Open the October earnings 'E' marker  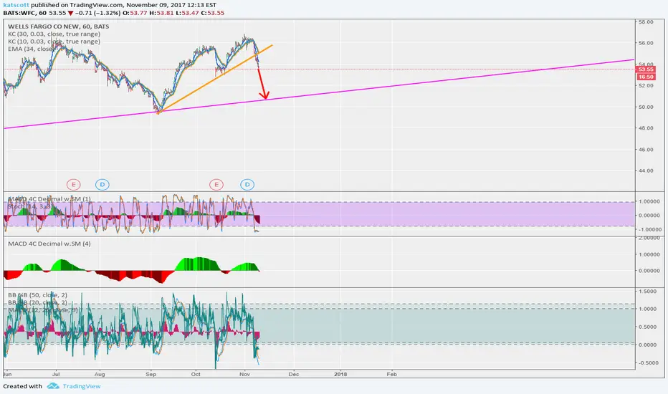coord(216,184)
